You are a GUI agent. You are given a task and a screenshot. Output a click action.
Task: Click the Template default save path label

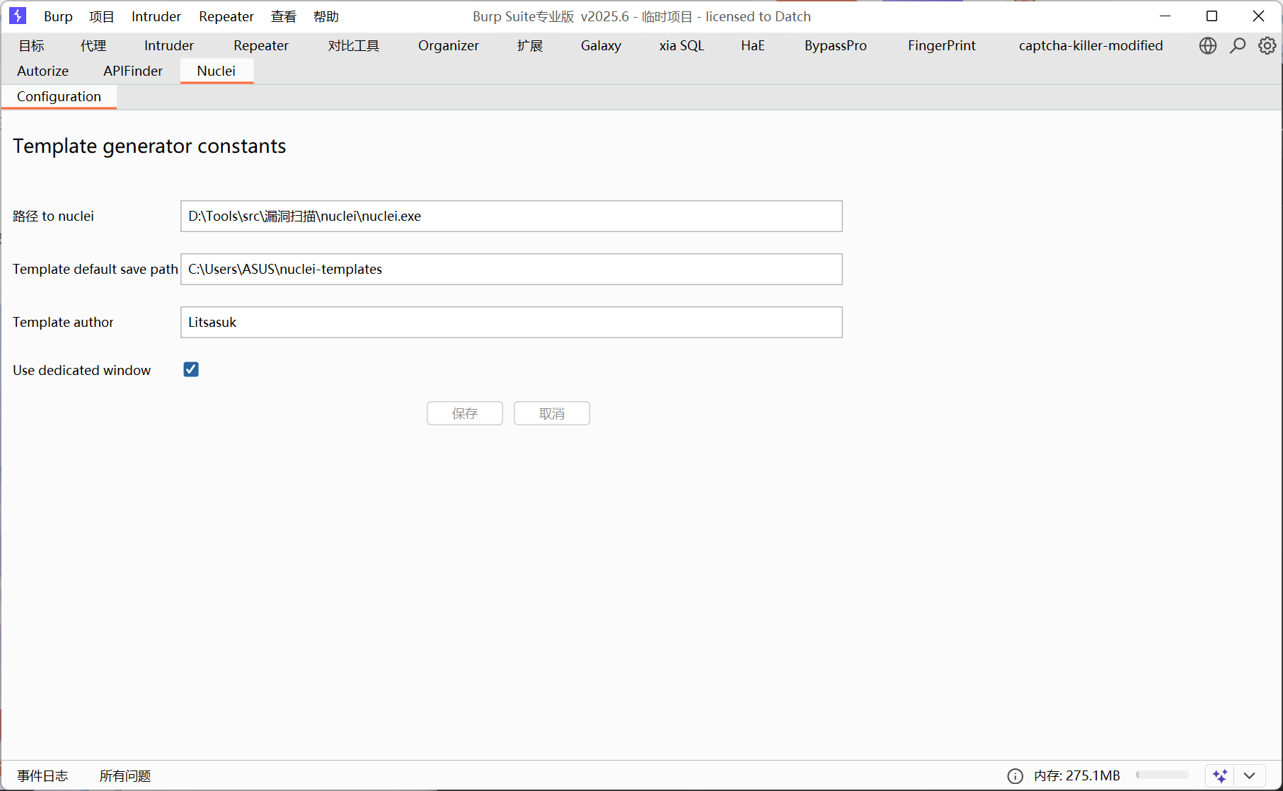96,270
